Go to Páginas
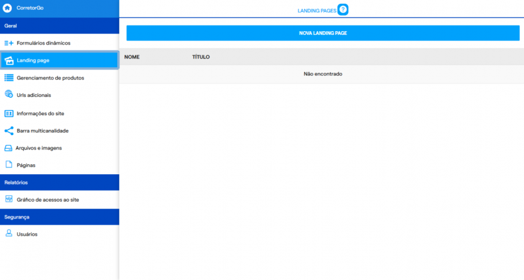The width and height of the screenshot is (524, 280). tap(60, 166)
